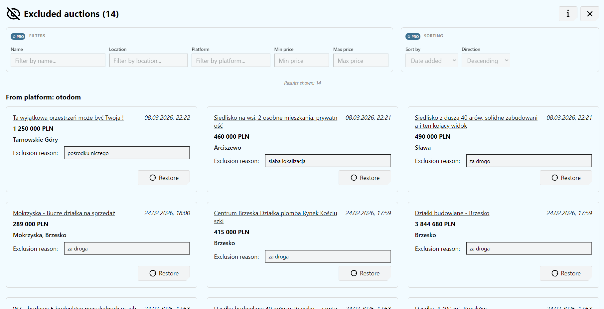Screen dimensions: 604x309
Task: Focus the Filter by name field
Action: 58,61
